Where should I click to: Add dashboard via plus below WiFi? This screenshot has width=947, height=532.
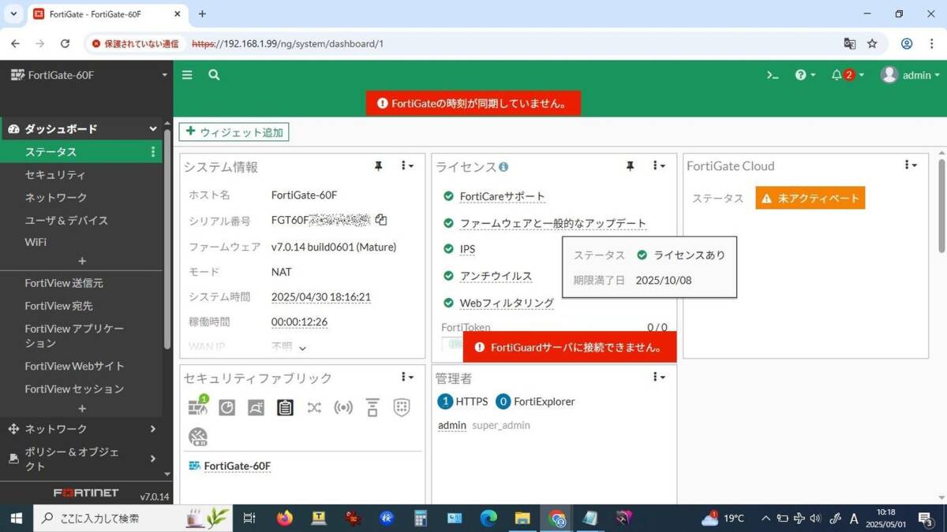tap(82, 261)
